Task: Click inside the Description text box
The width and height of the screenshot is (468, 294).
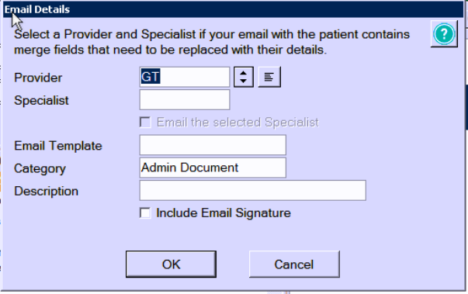Action: pos(252,190)
